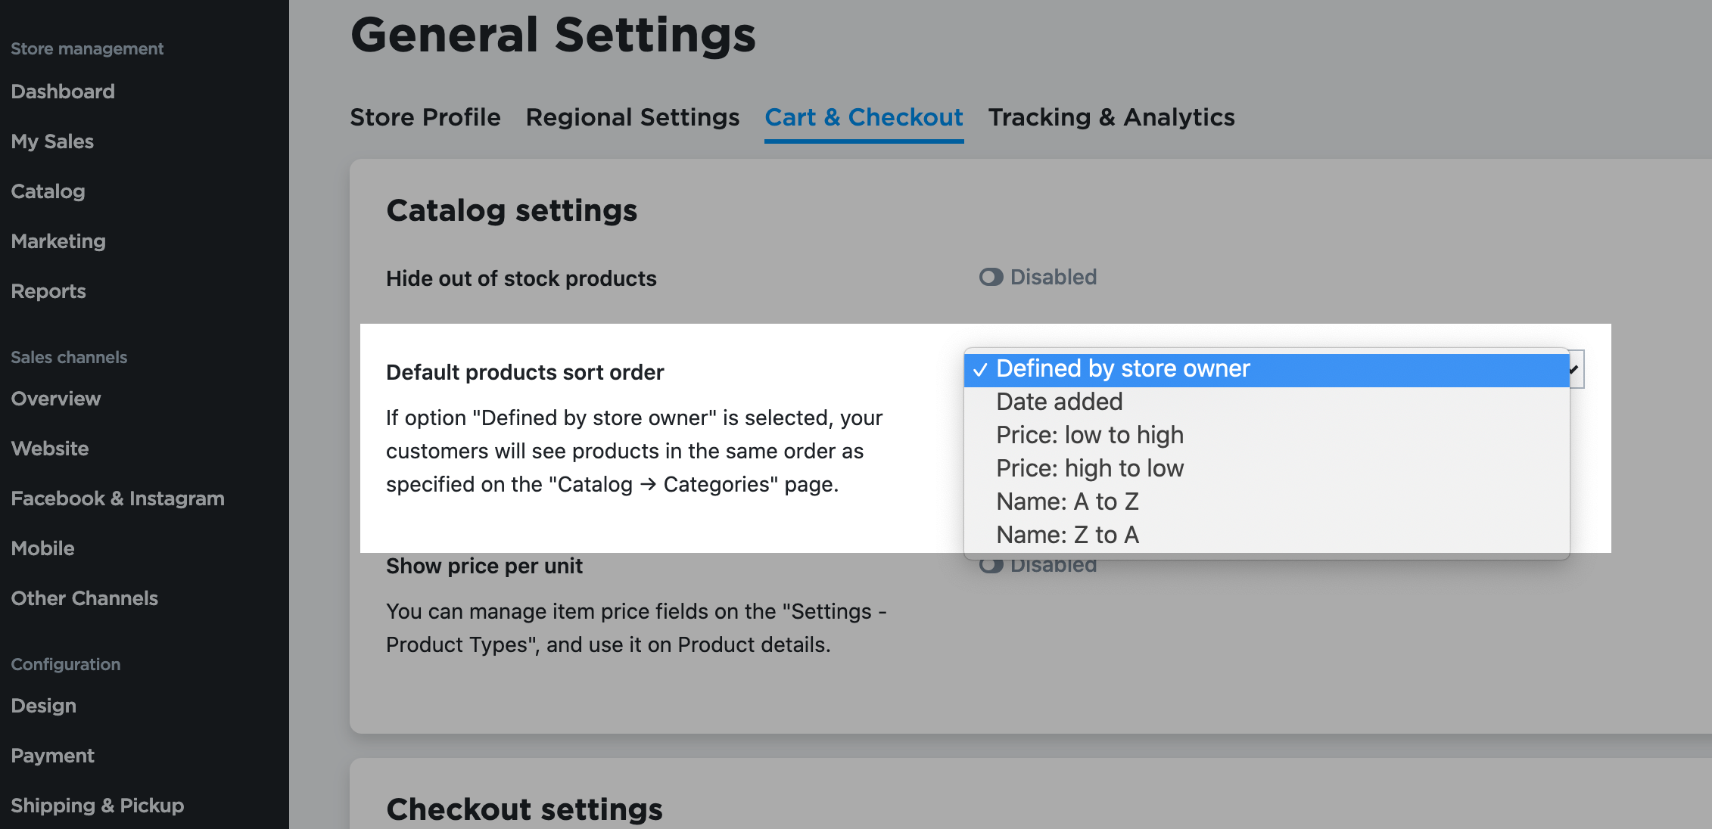Navigate to My Sales

point(52,141)
